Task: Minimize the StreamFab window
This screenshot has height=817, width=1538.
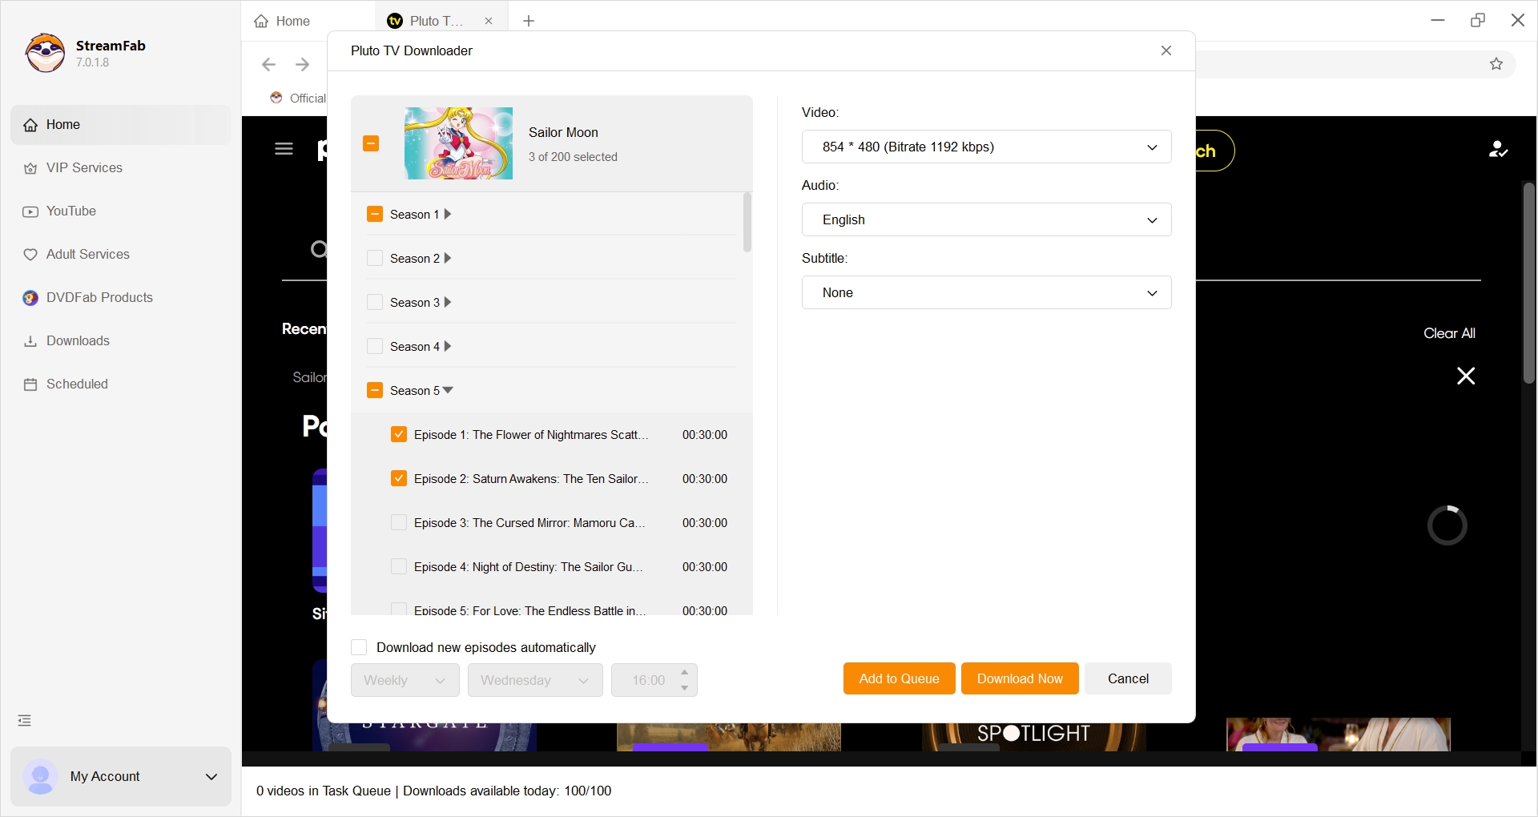Action: click(x=1438, y=20)
